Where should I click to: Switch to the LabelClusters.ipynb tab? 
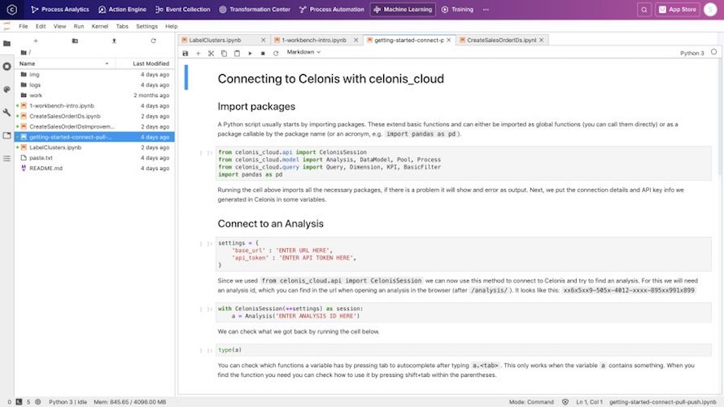(x=216, y=39)
